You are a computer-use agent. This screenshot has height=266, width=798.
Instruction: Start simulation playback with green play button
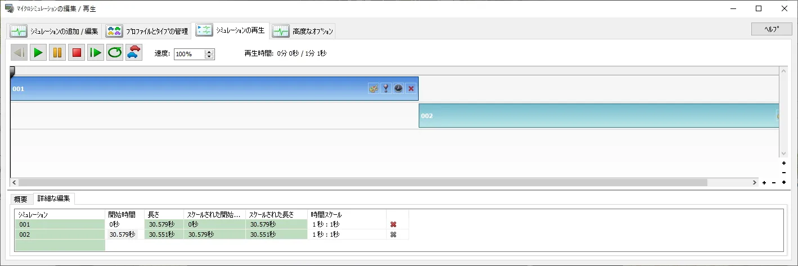point(38,53)
